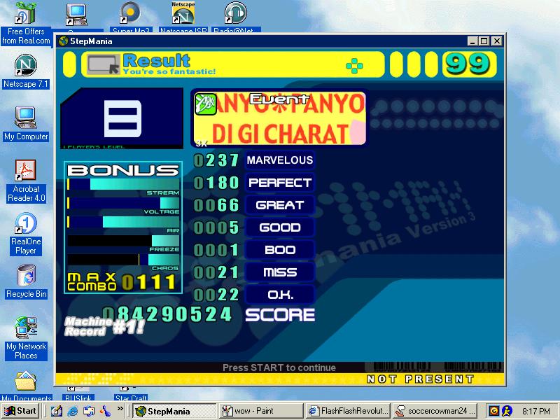Launch Internet Explorer from quick launch
This screenshot has width=560, height=420.
tap(73, 411)
